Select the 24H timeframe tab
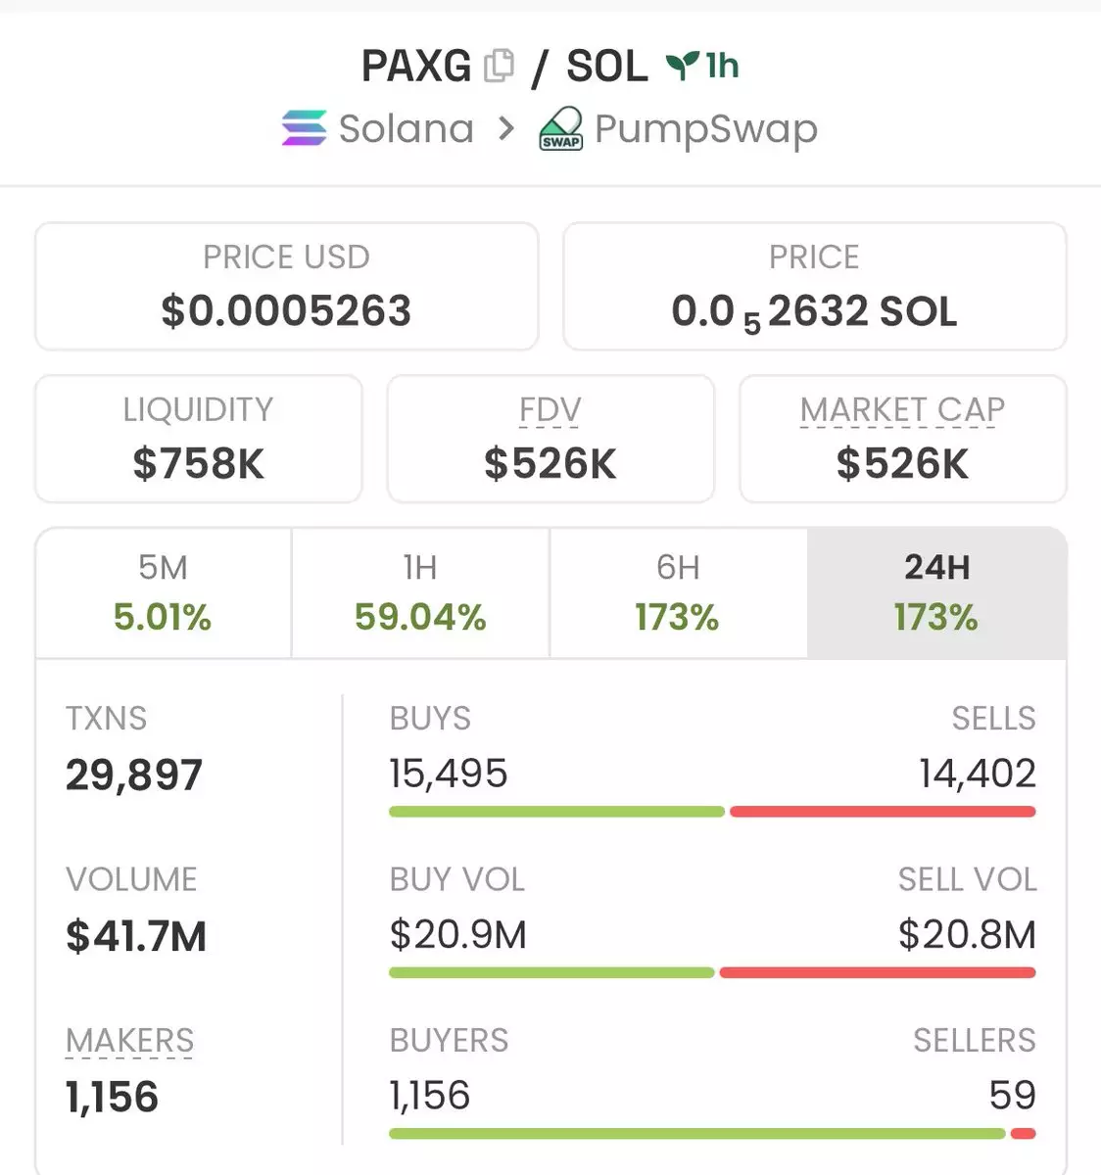Screen dimensions: 1101x1175 [936, 593]
